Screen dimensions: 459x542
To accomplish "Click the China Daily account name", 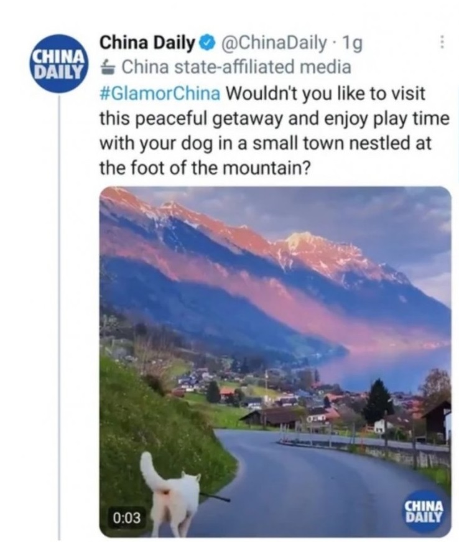I will [147, 43].
